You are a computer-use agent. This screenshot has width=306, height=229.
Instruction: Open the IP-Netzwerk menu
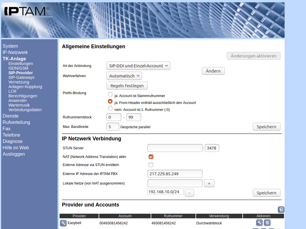[15, 52]
